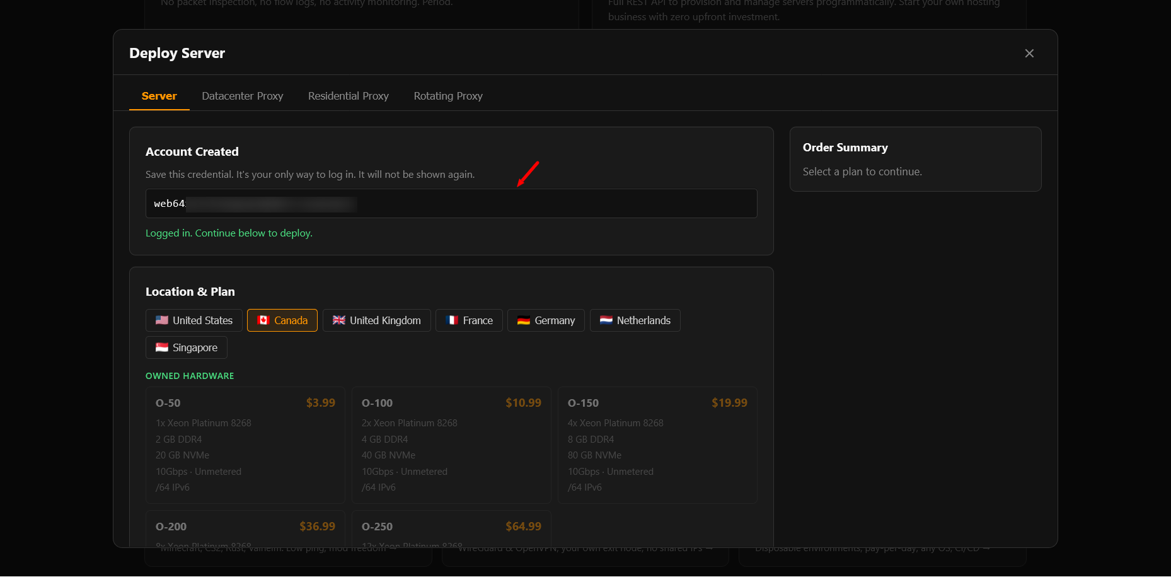Click '2x Xeon Platinum 8268' spec text
This screenshot has height=577, width=1171.
point(410,423)
